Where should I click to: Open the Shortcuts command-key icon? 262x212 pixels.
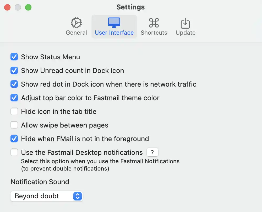point(154,23)
